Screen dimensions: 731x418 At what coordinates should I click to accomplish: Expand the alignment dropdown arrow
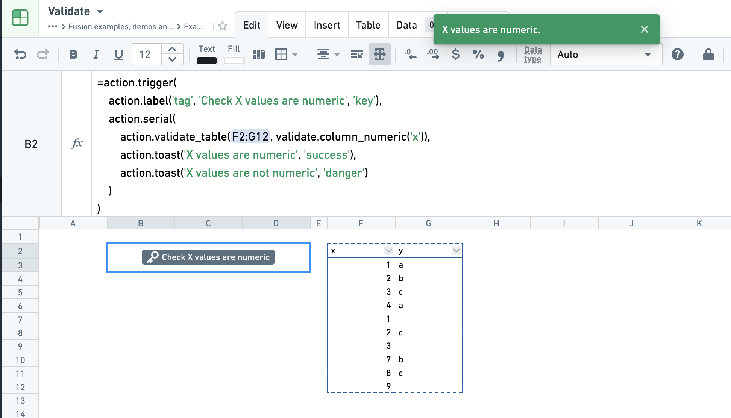[x=337, y=55]
